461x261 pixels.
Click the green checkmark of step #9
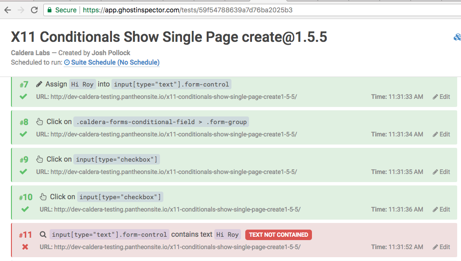[23, 172]
